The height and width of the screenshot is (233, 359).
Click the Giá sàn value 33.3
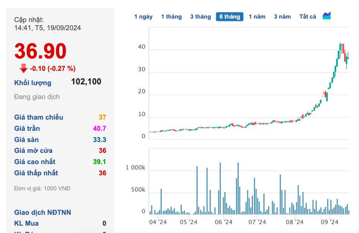[100, 140]
